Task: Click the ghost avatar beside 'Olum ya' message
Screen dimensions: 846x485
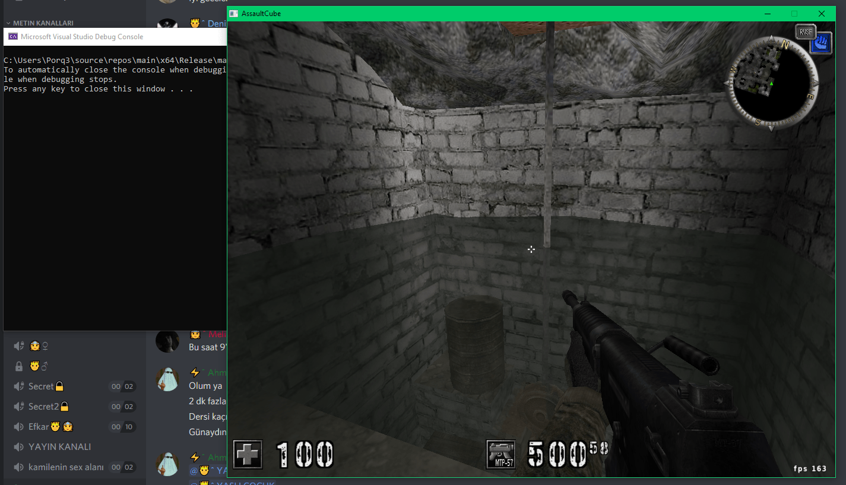Action: tap(167, 379)
